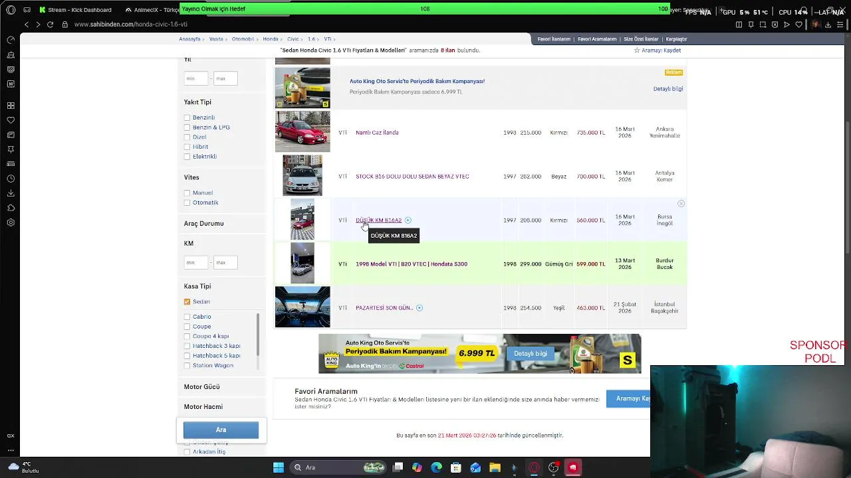This screenshot has height=478, width=851.
Task: Open the Honda breadcrumb
Action: coord(270,39)
